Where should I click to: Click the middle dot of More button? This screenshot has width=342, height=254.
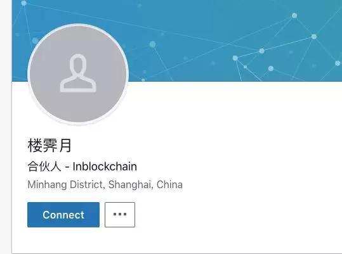click(120, 214)
